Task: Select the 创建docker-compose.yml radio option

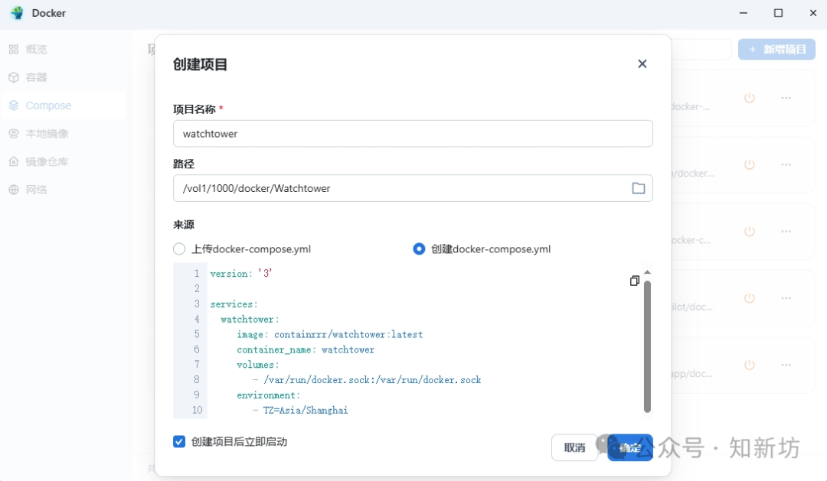Action: pos(419,249)
